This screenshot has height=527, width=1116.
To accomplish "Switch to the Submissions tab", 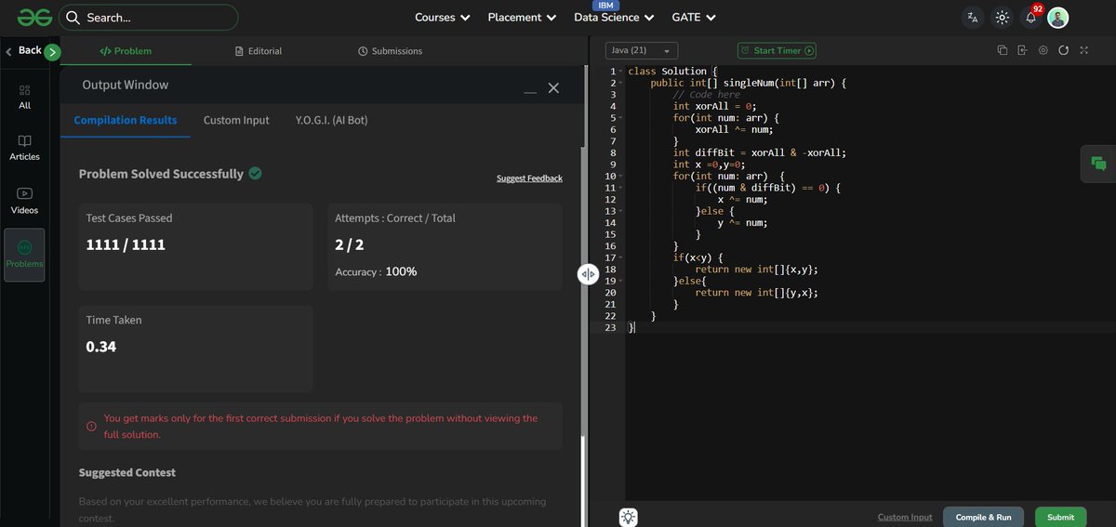I will tap(390, 51).
